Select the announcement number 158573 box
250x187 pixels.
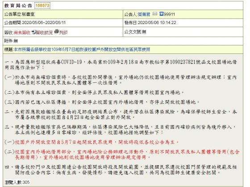pos(42,5)
